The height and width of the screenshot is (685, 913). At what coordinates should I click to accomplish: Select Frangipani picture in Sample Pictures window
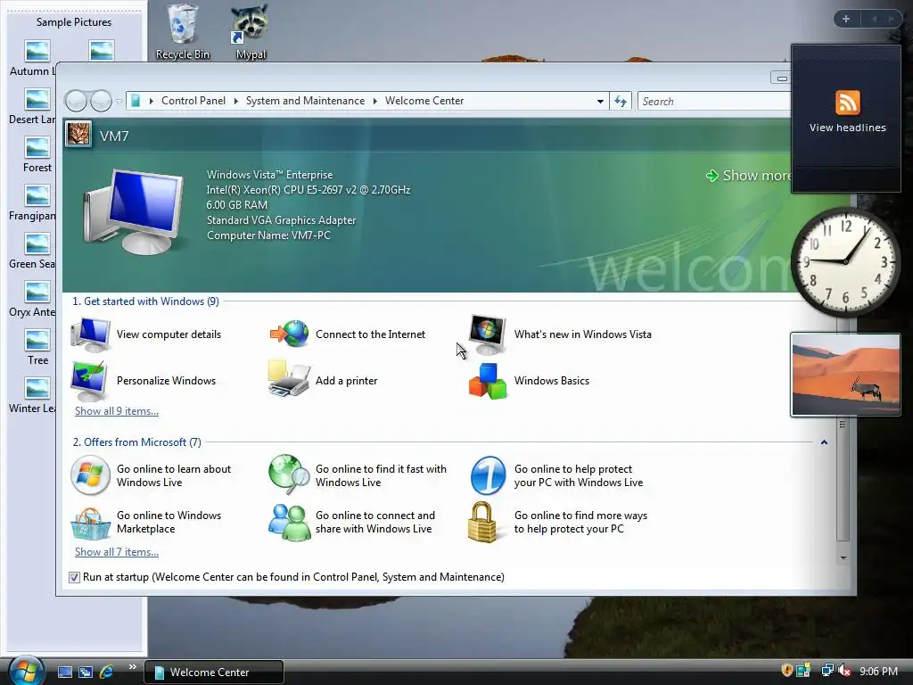coord(33,202)
